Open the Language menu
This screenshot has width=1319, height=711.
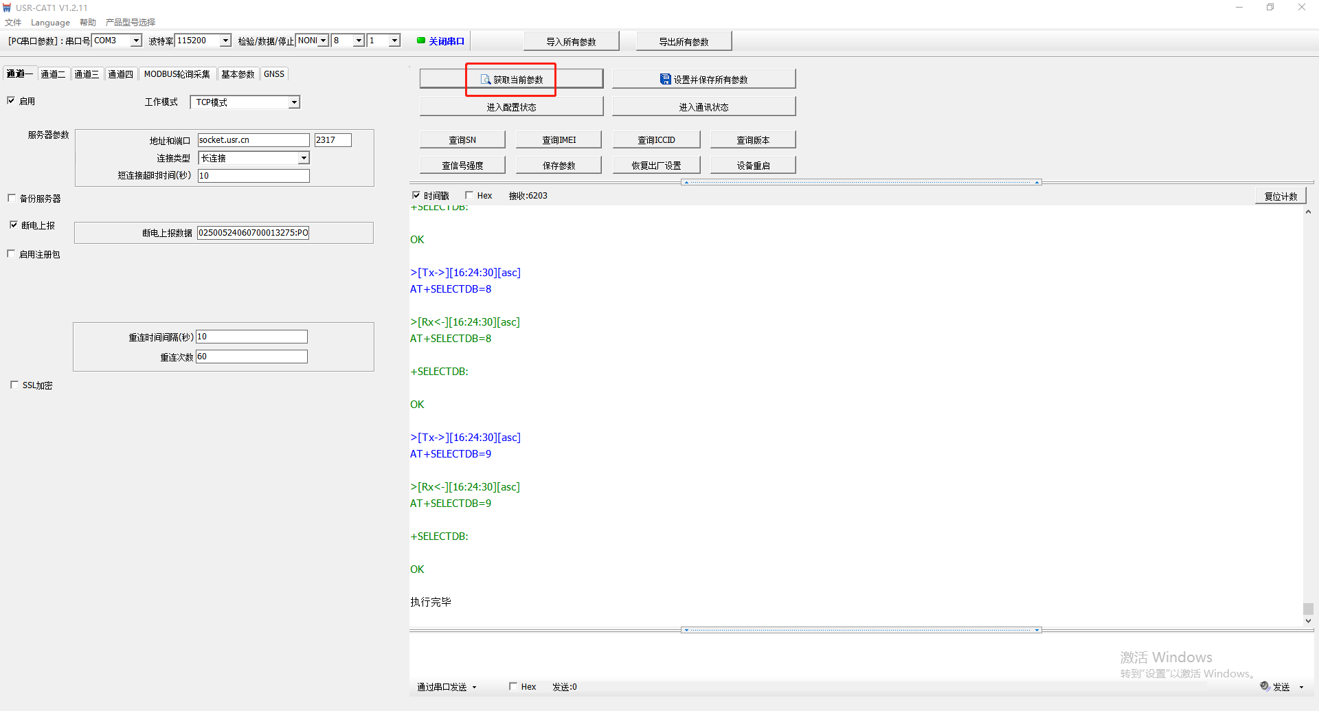50,23
